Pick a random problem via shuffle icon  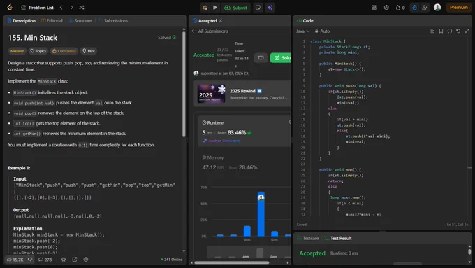coord(82,7)
